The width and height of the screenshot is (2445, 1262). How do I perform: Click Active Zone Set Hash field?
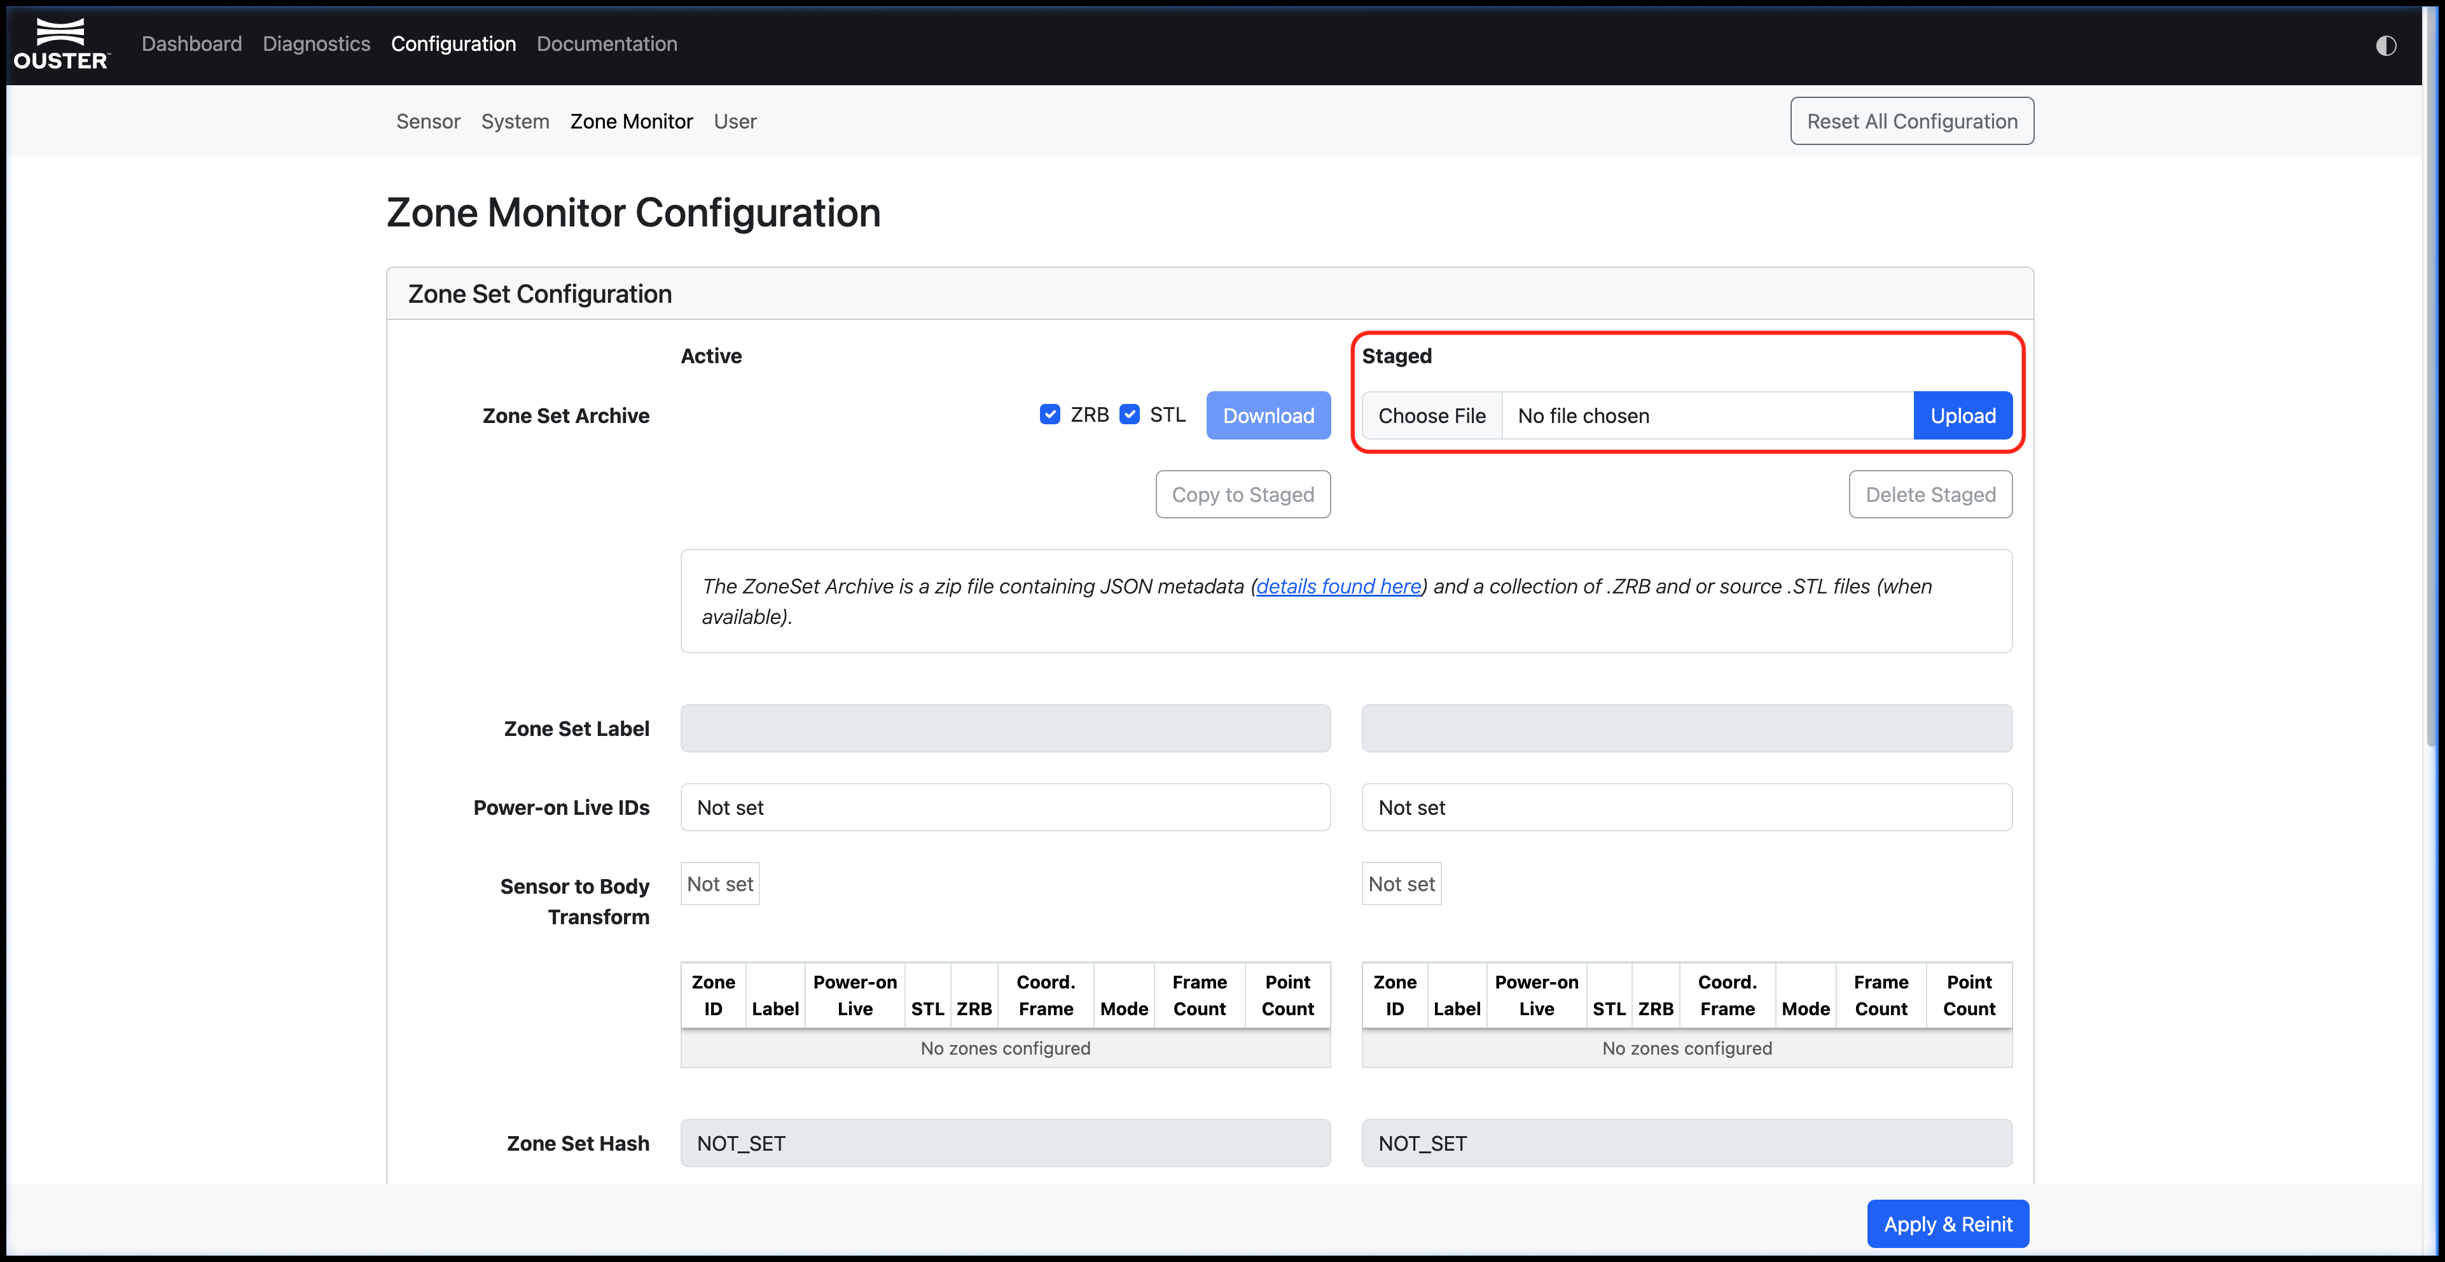point(1005,1144)
